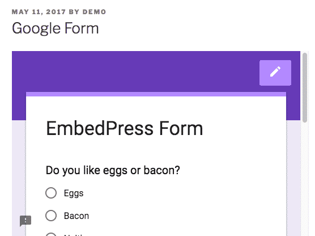Open the Google Form post title

click(56, 28)
